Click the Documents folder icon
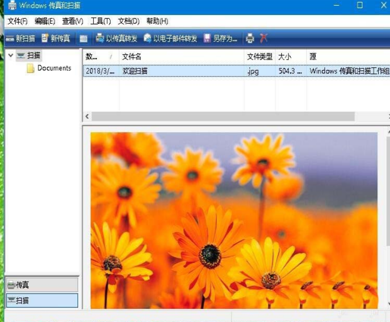Screen dimensions: 390x322 31,69
